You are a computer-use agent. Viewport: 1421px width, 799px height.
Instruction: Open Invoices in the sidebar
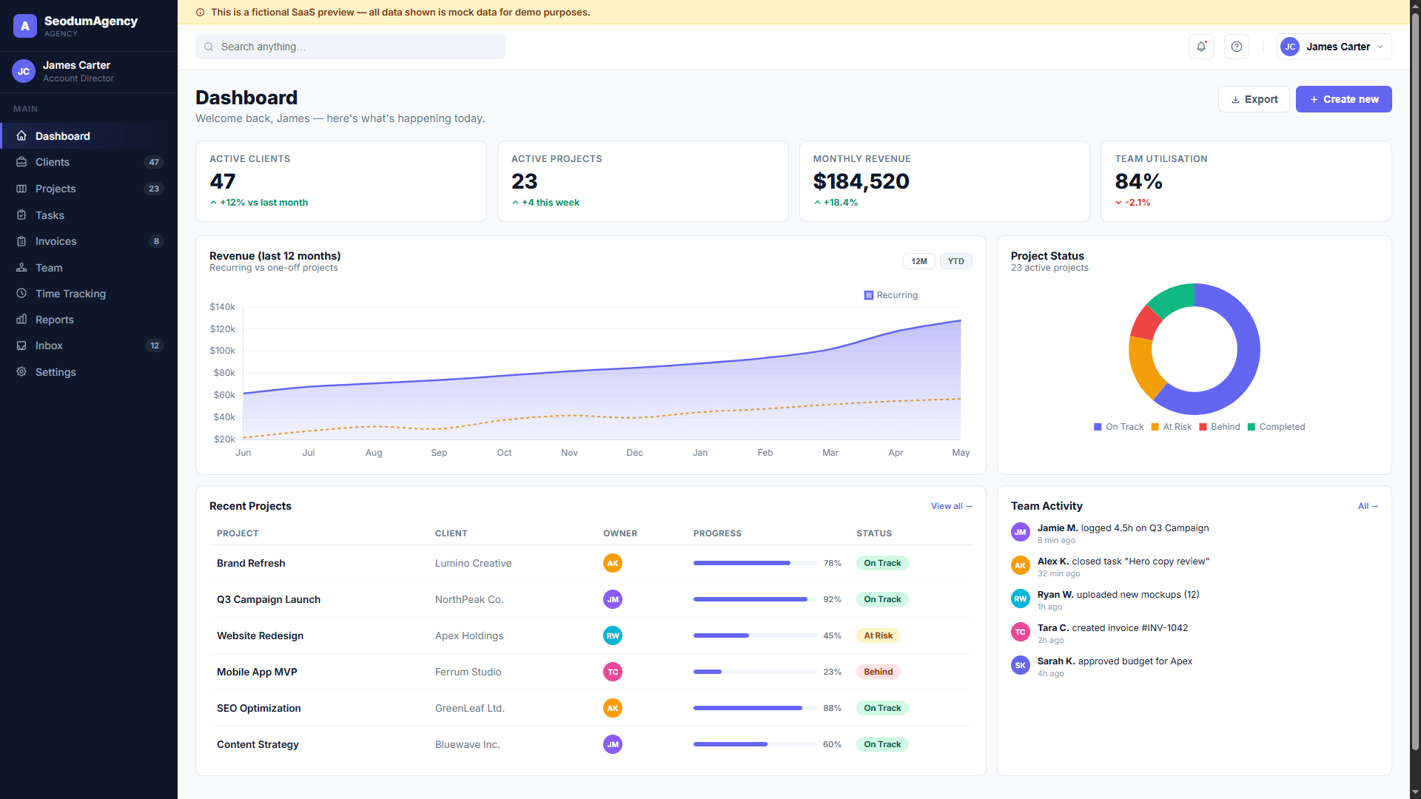click(x=89, y=241)
